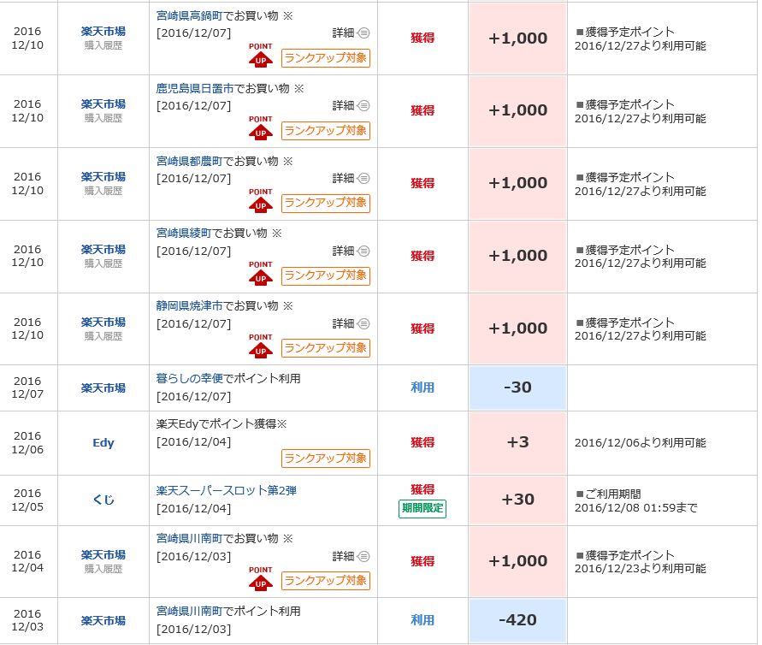Select the +30 points value
Screen dimensions: 762x645
click(x=517, y=500)
